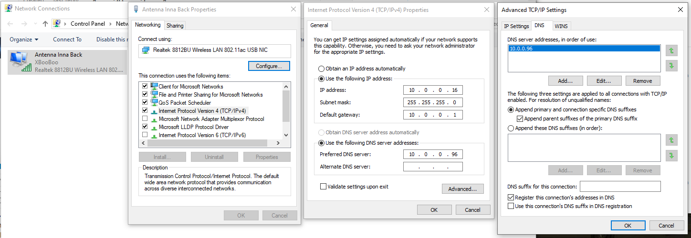Click the Antenna Inna Back network adapter icon
The image size is (691, 238).
point(19,62)
